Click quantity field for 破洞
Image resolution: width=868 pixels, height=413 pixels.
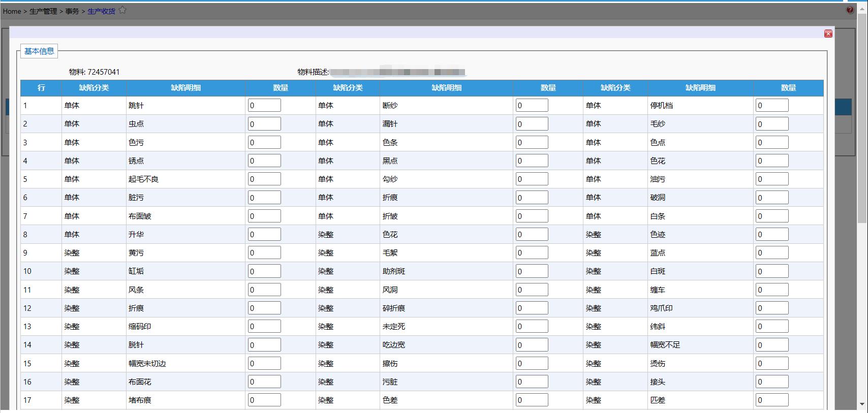(x=772, y=198)
